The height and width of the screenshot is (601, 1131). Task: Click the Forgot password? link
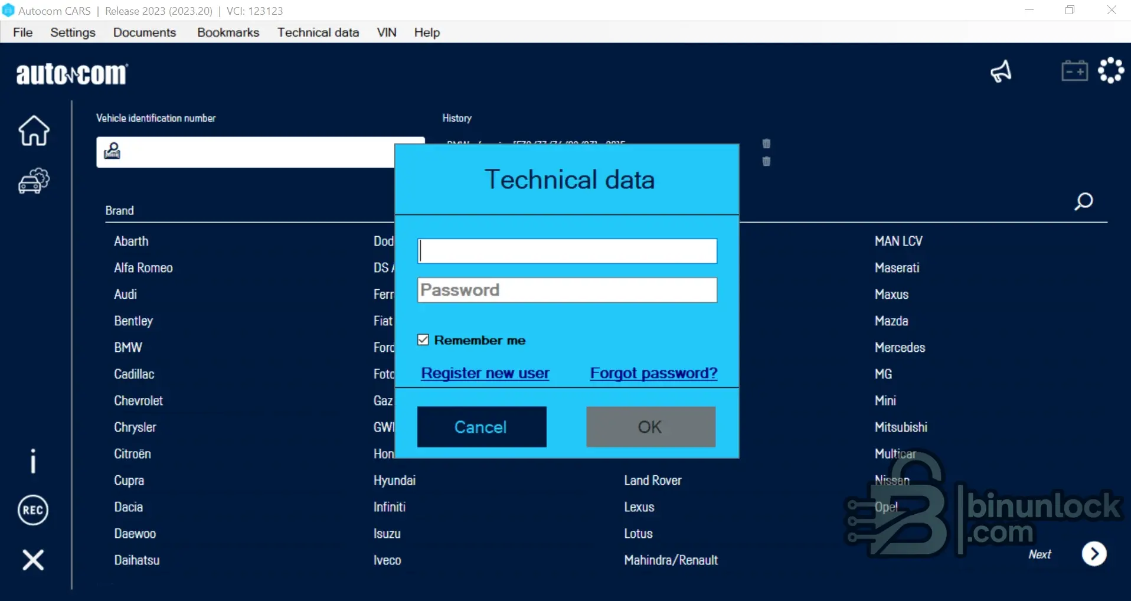coord(653,373)
